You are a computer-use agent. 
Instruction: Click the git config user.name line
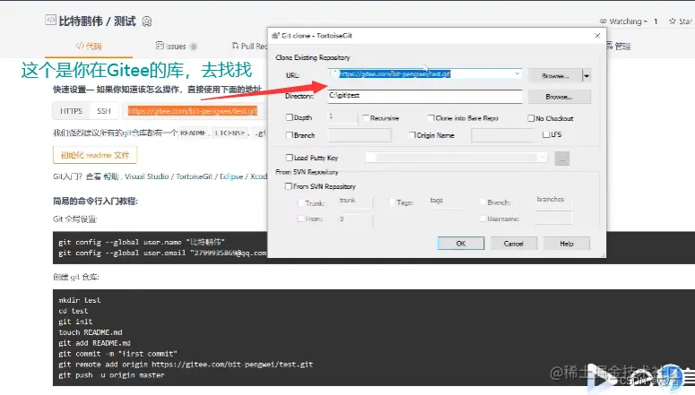point(142,242)
